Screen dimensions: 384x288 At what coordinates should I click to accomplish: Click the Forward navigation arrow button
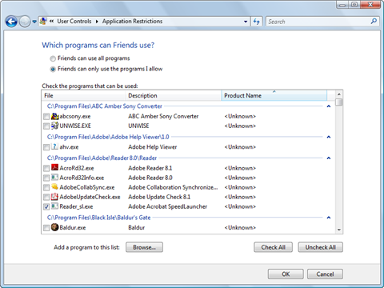coord(25,22)
